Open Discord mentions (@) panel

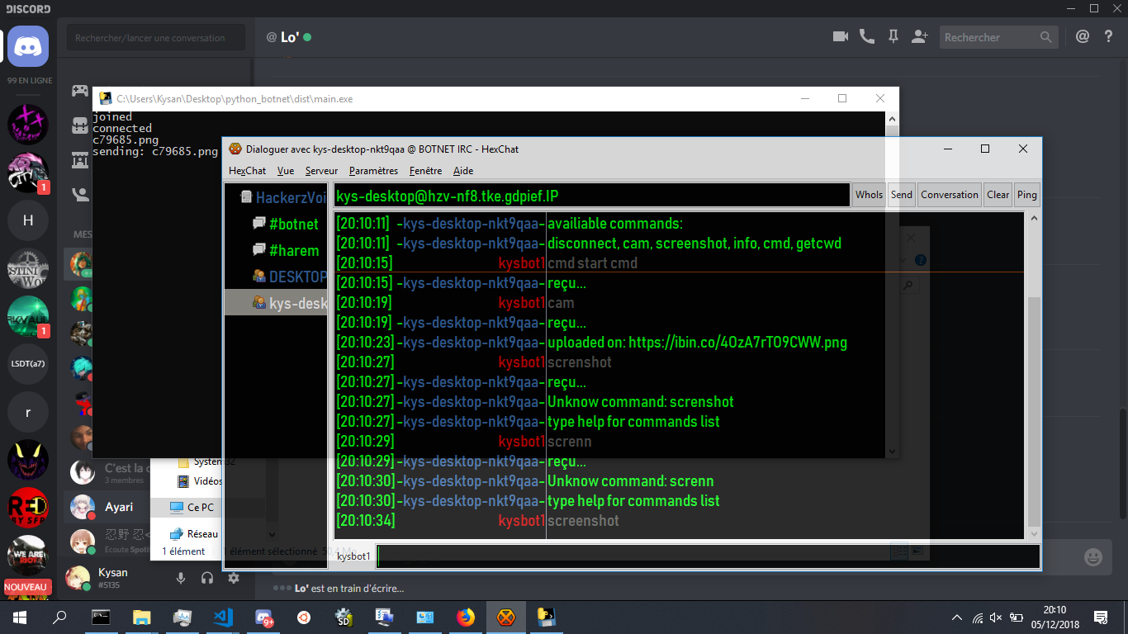click(1083, 37)
